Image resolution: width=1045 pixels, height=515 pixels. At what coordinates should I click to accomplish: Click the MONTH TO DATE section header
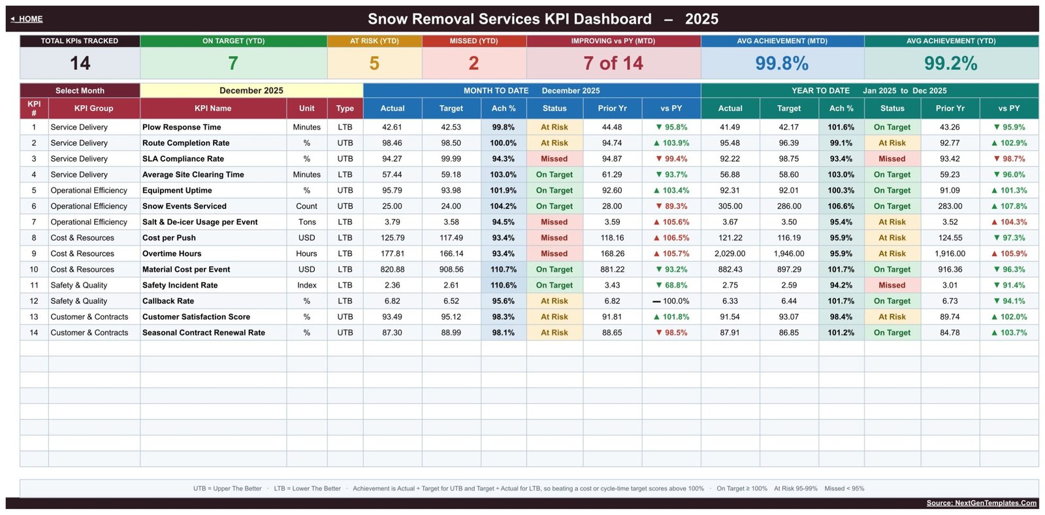point(532,91)
